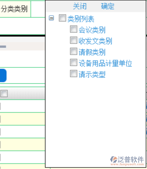Select the 收发文类别 tree label

point(95,41)
